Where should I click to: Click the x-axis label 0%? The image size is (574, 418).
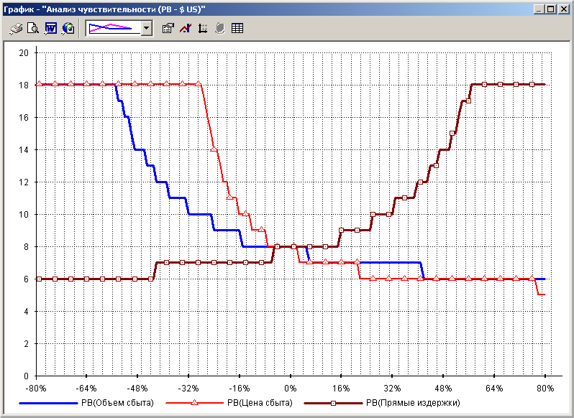(x=291, y=388)
